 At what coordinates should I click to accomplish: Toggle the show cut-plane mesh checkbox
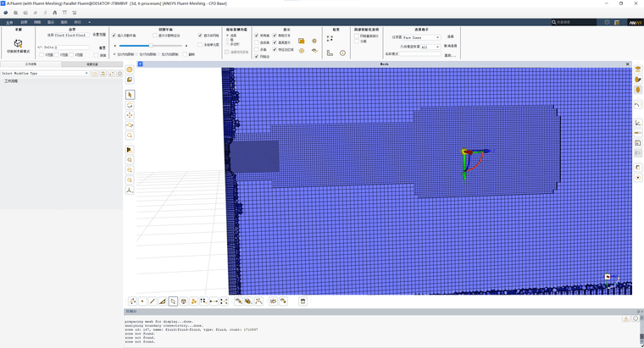coord(200,36)
